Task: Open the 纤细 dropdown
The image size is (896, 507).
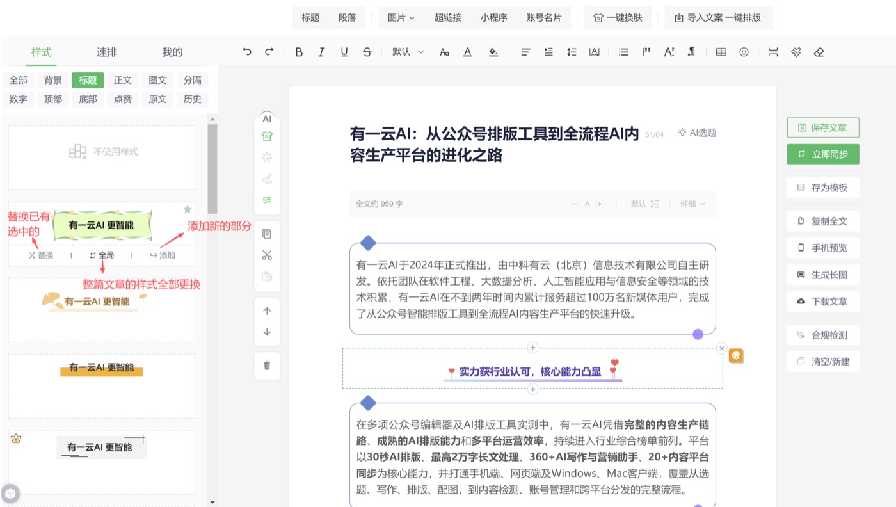Action: tap(692, 204)
